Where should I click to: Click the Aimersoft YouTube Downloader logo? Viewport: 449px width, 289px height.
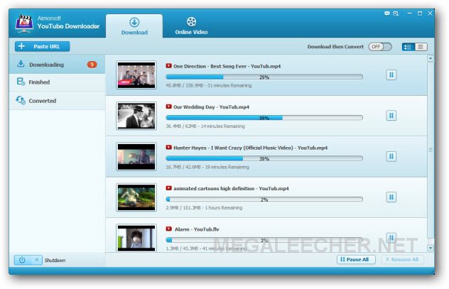point(24,23)
